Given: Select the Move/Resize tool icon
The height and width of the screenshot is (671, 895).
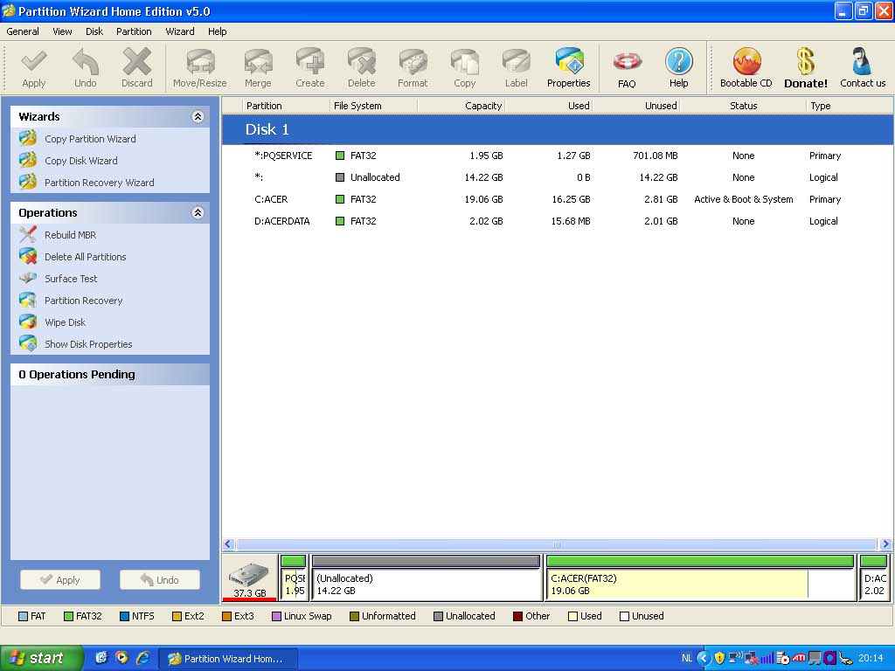Looking at the screenshot, I should [x=200, y=62].
